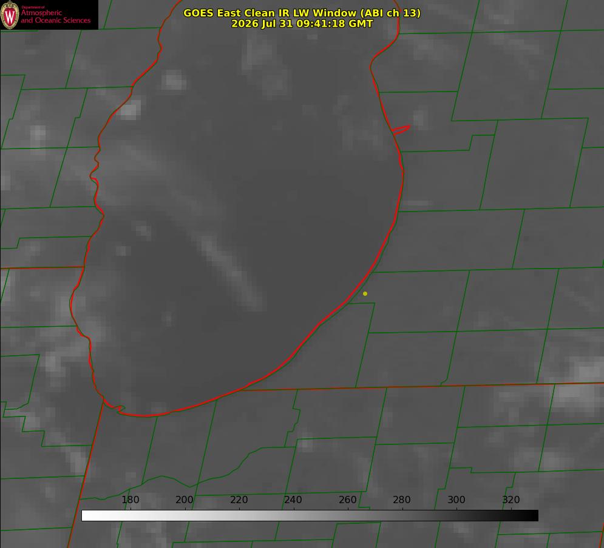Click the 2026 Jul 31 09:41:18 GMT timestamp
The image size is (604, 548).
302,24
